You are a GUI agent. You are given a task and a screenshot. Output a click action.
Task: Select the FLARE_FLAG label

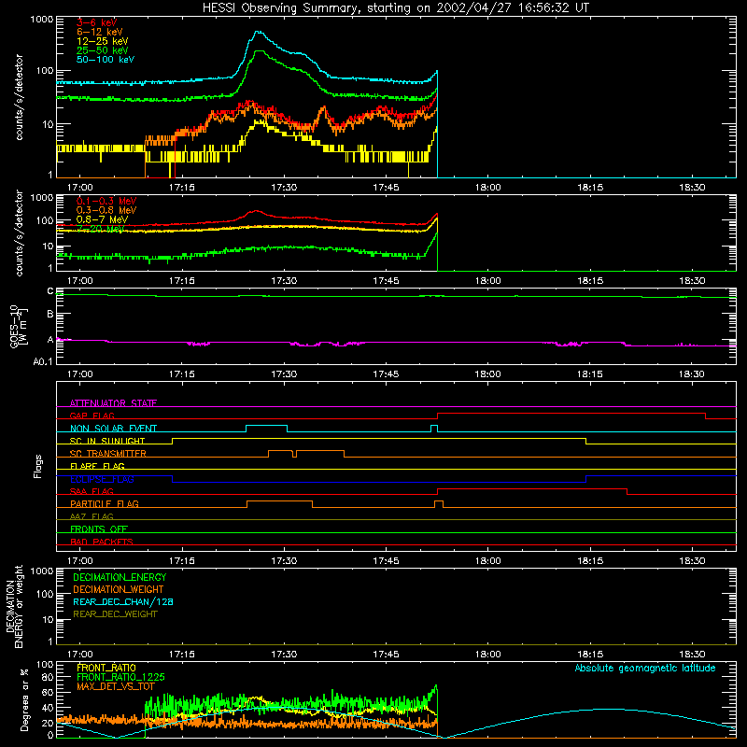coord(97,466)
